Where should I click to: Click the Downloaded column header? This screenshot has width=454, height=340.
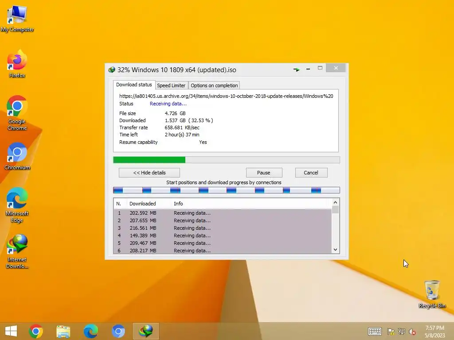[149, 204]
